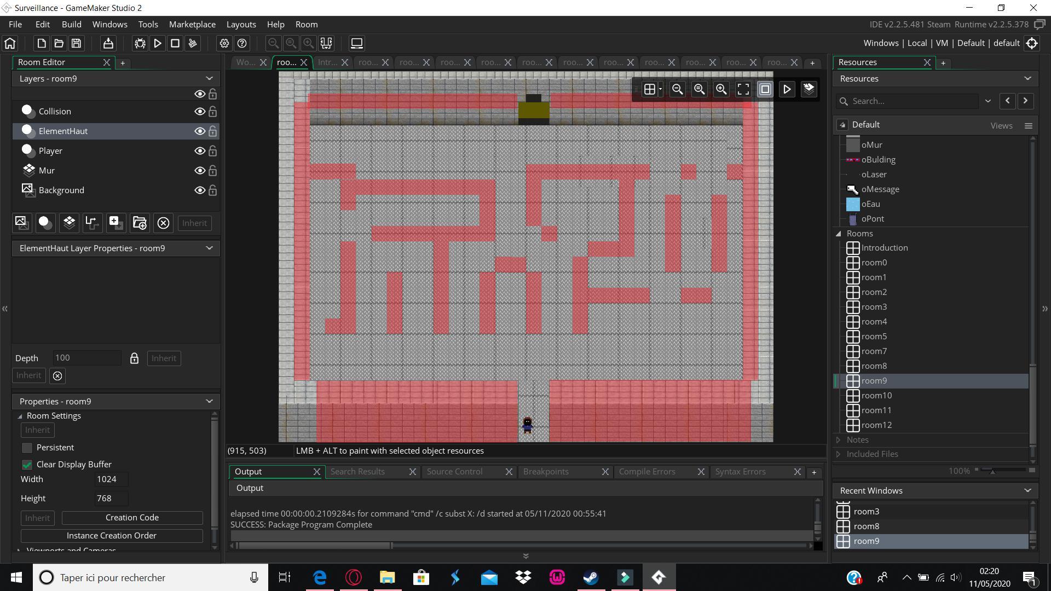Click the Play/Run game button
Image resolution: width=1051 pixels, height=591 pixels.
(x=158, y=43)
